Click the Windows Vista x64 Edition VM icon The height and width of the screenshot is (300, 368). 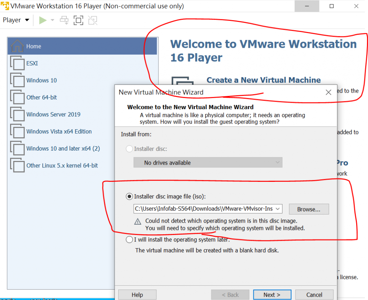(x=17, y=131)
